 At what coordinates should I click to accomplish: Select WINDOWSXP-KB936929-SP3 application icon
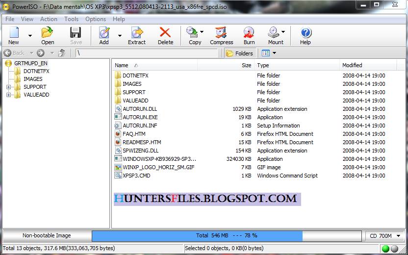pyautogui.click(x=118, y=158)
